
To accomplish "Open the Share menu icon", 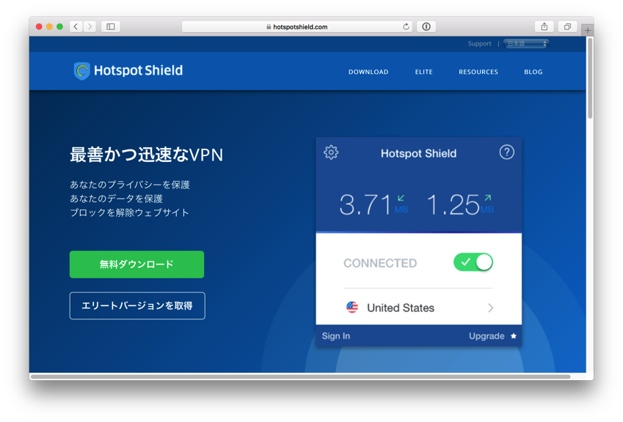I will (x=544, y=26).
